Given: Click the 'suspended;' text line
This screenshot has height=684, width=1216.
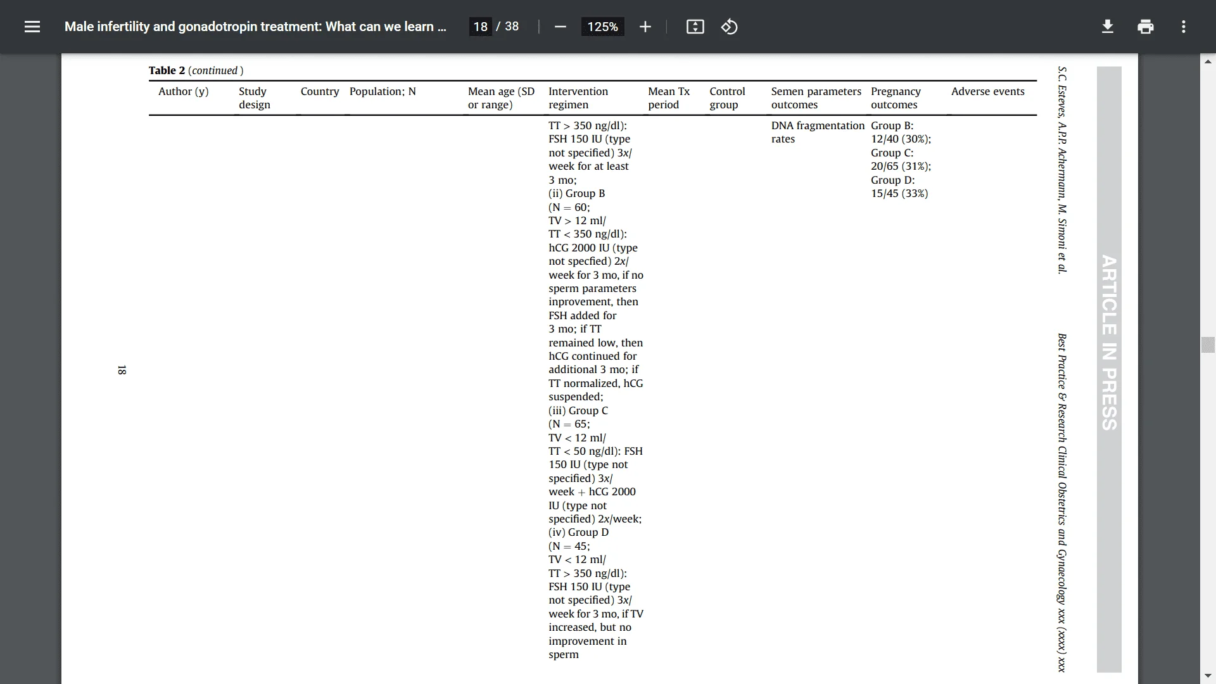Looking at the screenshot, I should 576,396.
